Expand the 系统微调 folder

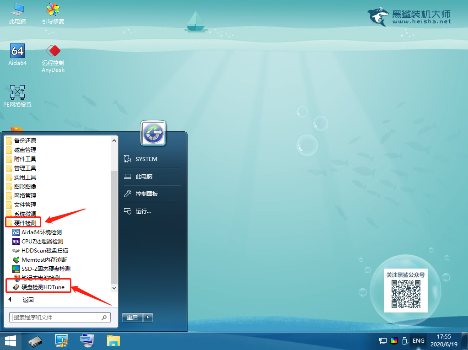tap(21, 214)
